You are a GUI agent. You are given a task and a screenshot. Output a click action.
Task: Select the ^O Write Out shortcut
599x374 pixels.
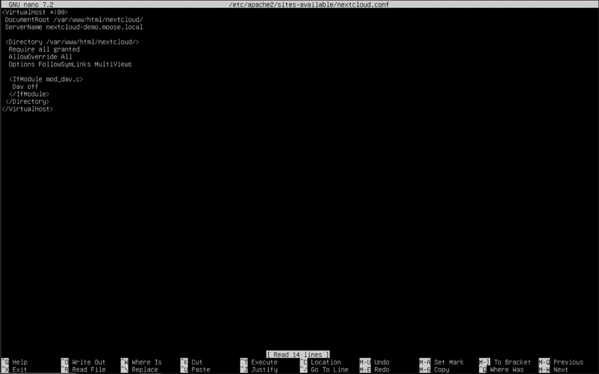[83, 362]
